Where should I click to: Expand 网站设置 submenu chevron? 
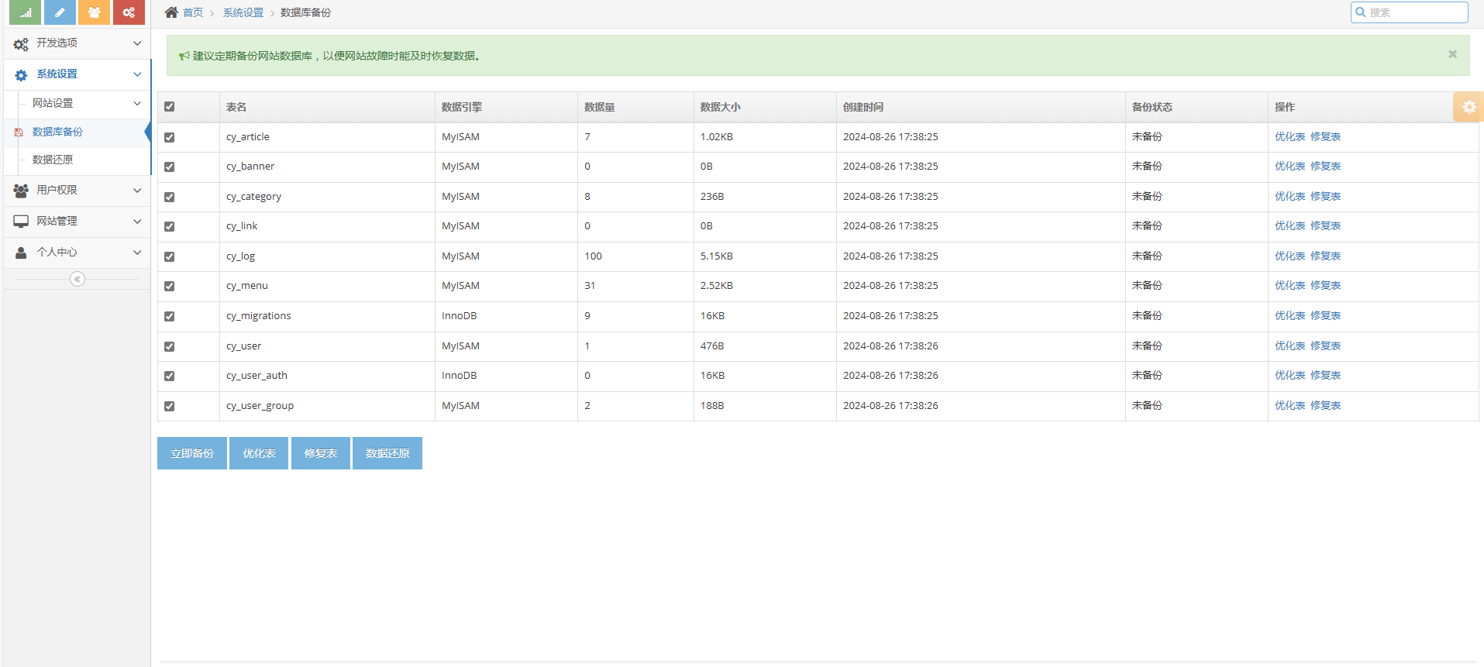pyautogui.click(x=137, y=103)
